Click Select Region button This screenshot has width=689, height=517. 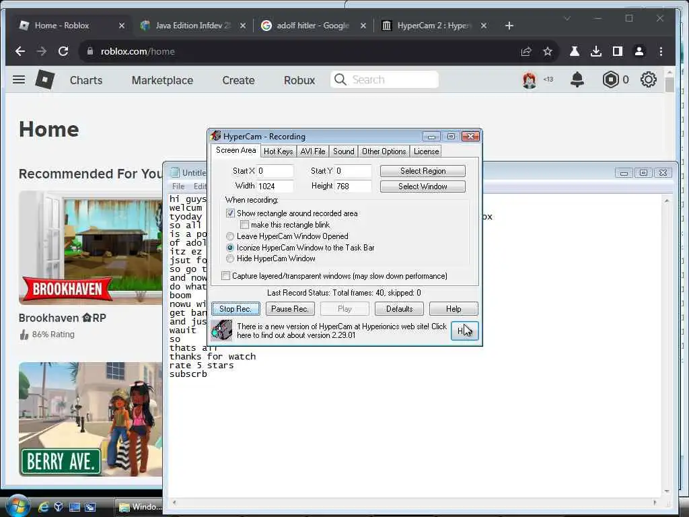coord(423,170)
